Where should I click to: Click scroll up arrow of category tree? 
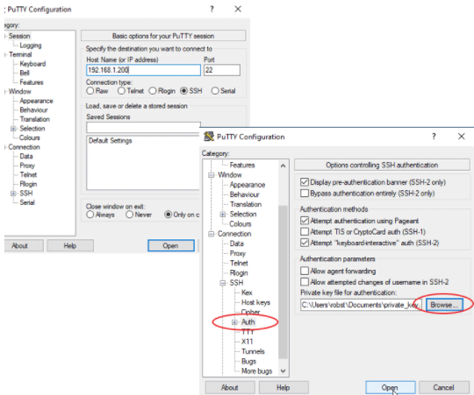point(283,166)
